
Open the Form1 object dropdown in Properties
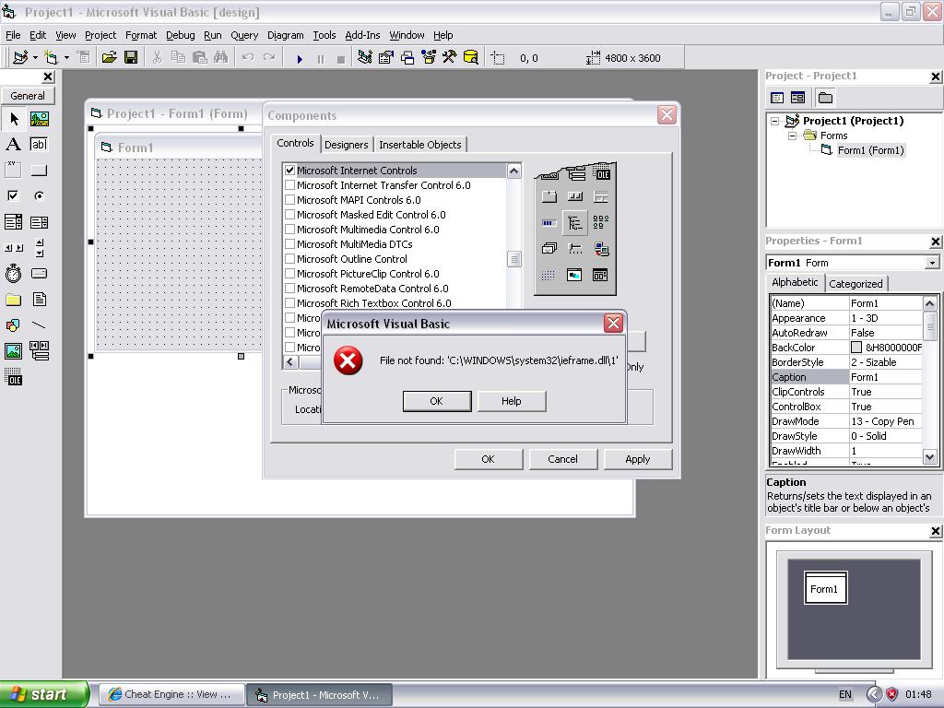[932, 263]
